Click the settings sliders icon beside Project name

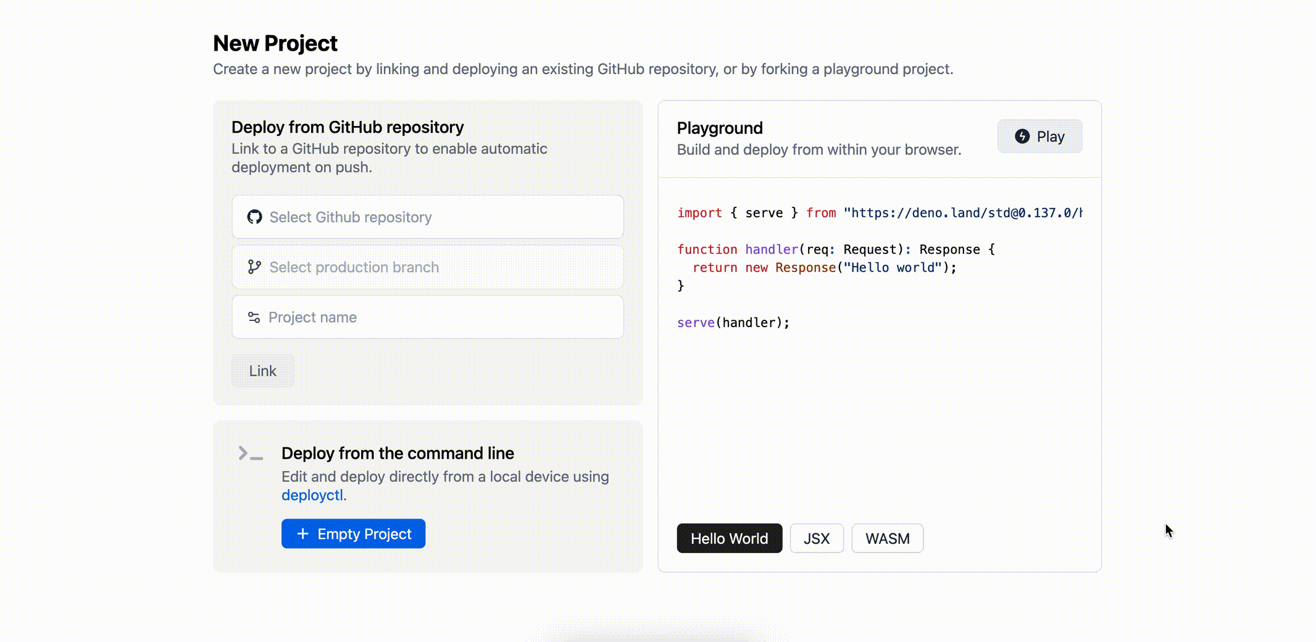point(254,317)
